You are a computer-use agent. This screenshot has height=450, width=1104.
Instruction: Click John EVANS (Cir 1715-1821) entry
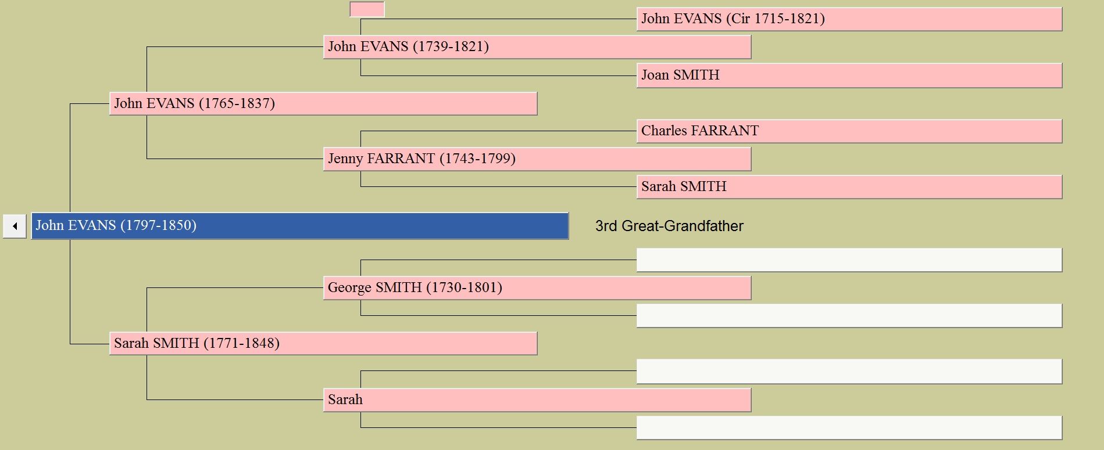coord(849,19)
